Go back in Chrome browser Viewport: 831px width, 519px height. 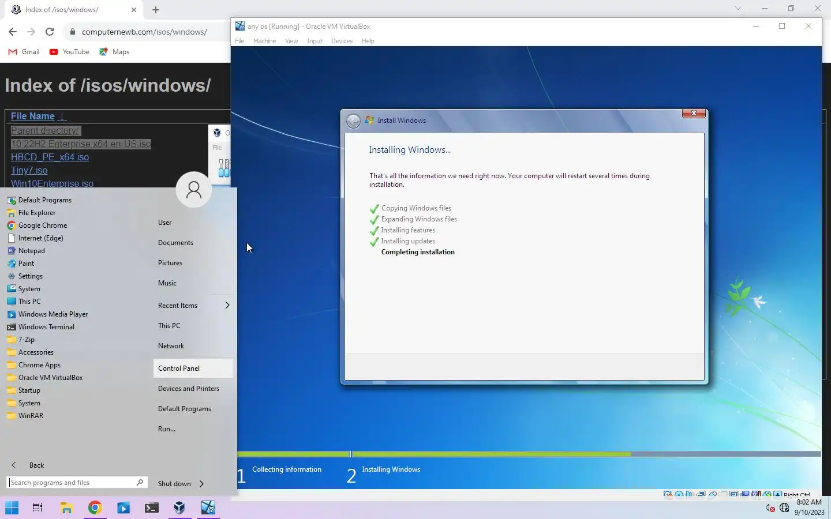[13, 32]
